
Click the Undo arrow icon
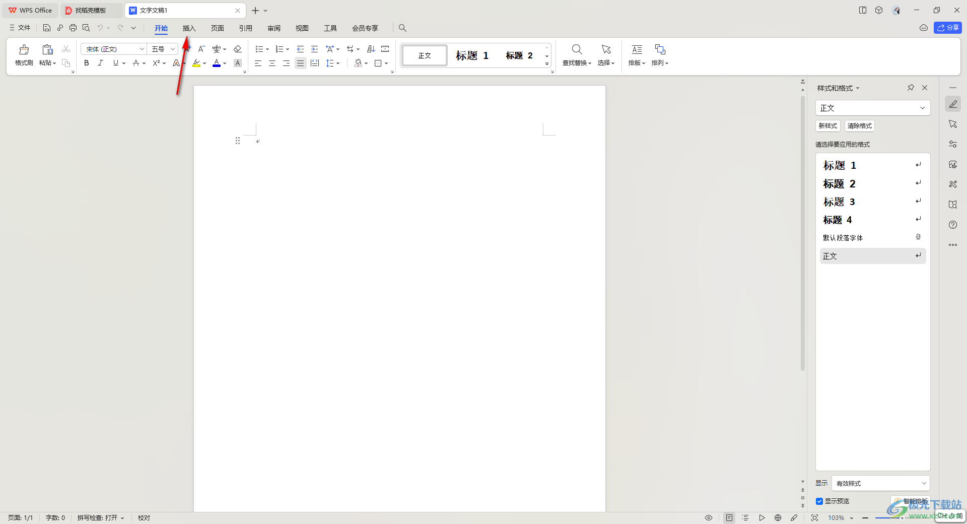point(100,28)
